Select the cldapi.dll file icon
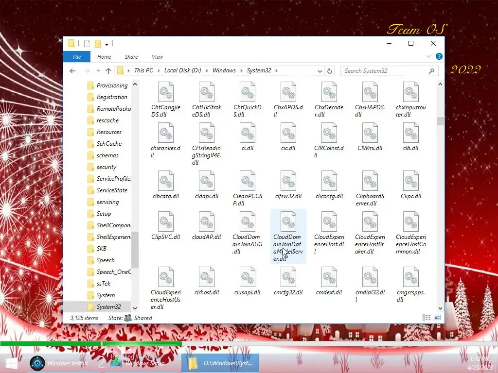Image resolution: width=498 pixels, height=373 pixels. tap(207, 181)
